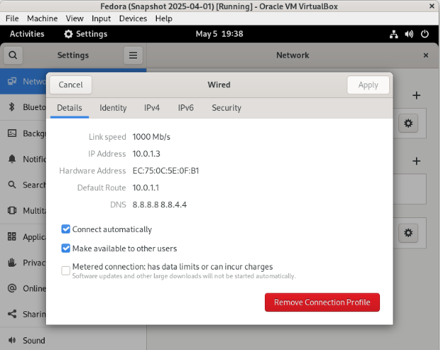Open the VirtualBox View menu

tap(75, 18)
